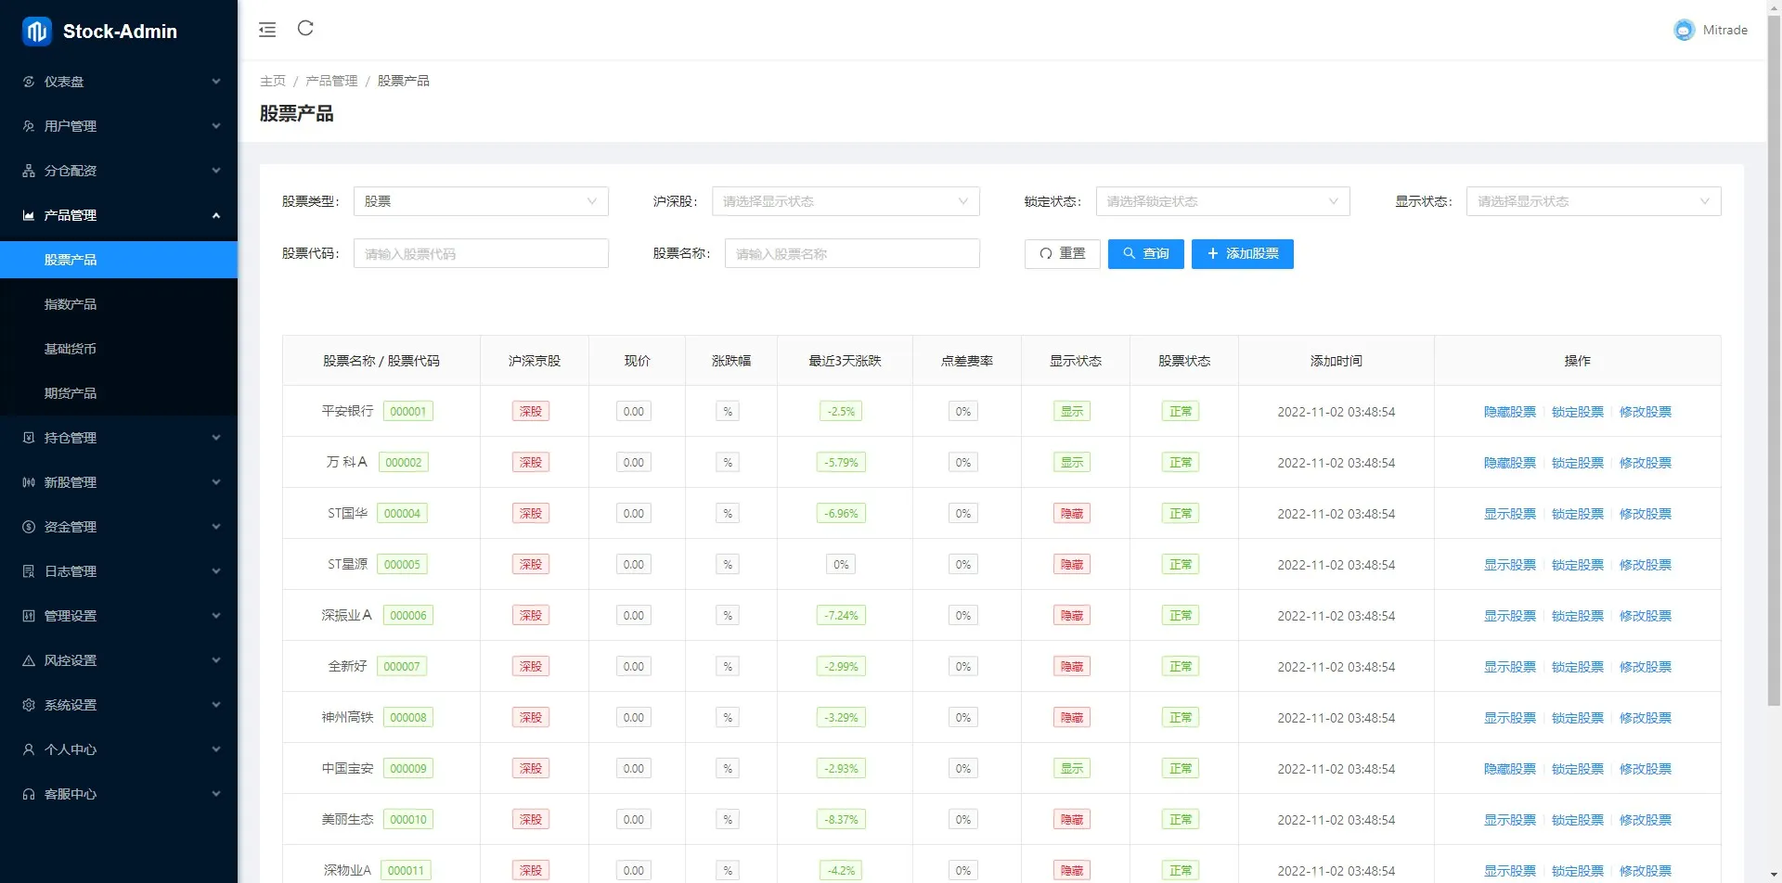Open the 锁定状态 dropdown
Image resolution: width=1782 pixels, height=883 pixels.
(x=1222, y=201)
